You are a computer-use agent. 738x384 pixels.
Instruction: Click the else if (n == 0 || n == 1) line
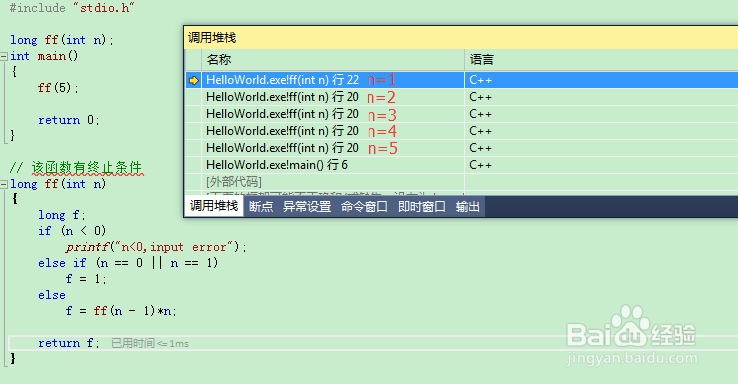[x=128, y=263]
